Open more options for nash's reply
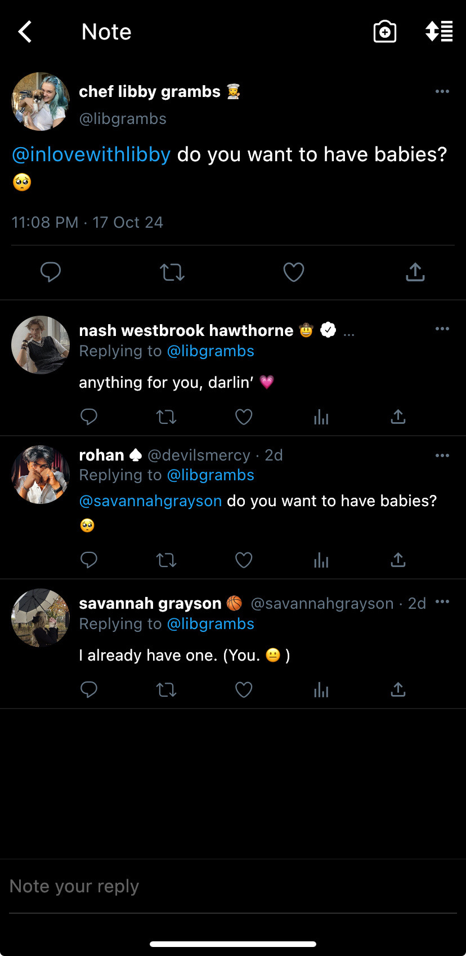 [442, 329]
